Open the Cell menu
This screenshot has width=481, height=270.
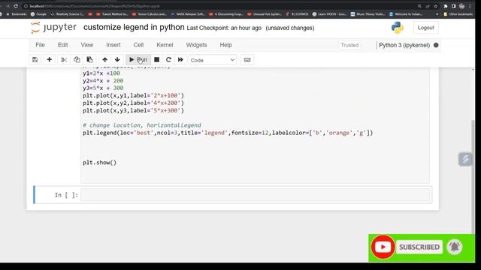138,45
